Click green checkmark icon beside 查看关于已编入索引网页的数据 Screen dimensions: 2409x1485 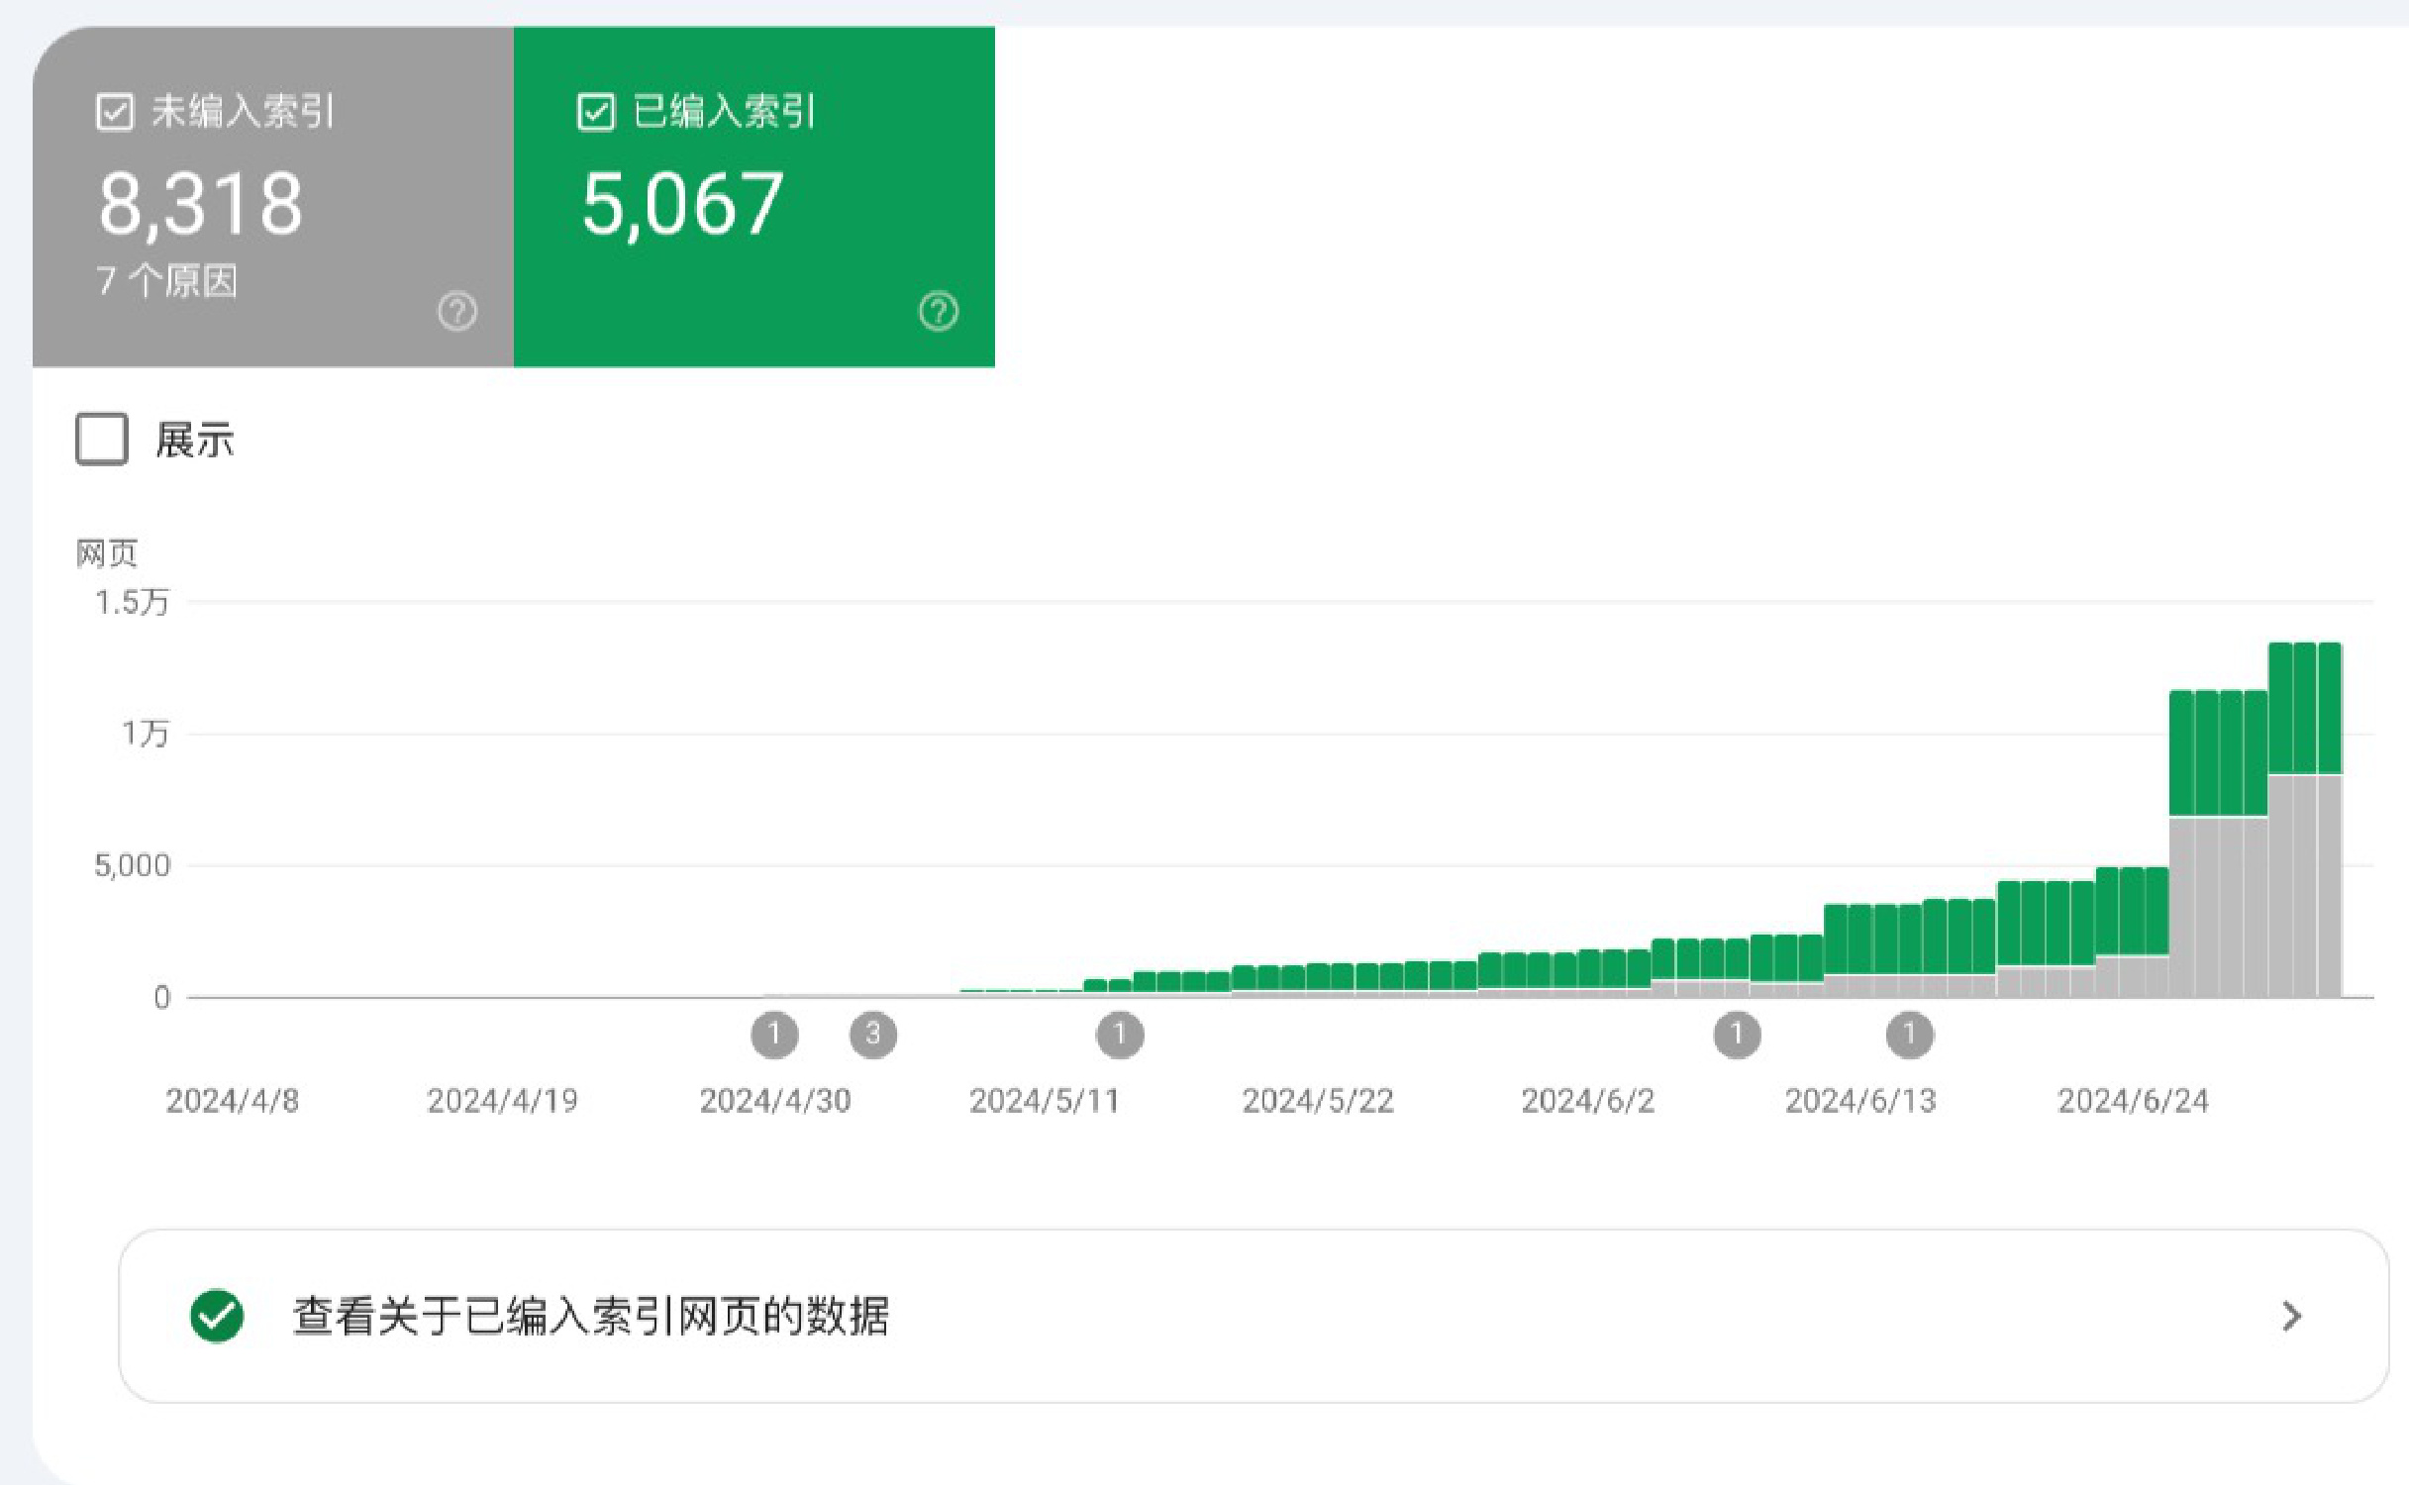[x=217, y=1316]
